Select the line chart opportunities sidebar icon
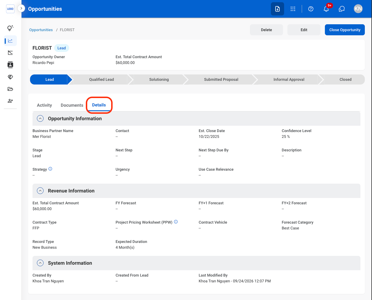Screen dimensions: 372x300 [x=10, y=41]
